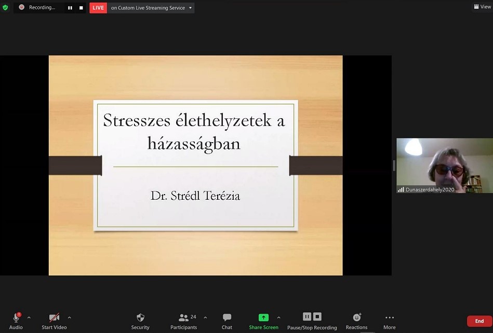
Task: Expand the audio settings arrow next to Audio
Action: click(x=29, y=317)
